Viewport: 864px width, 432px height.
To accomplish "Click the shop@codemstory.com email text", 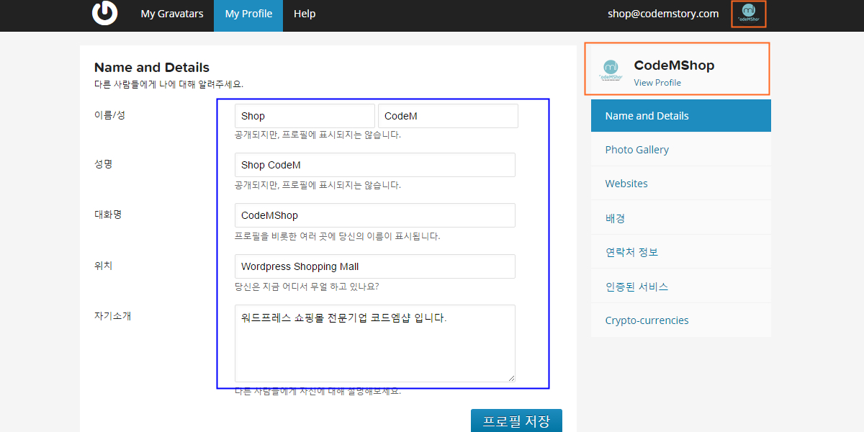I will point(663,13).
